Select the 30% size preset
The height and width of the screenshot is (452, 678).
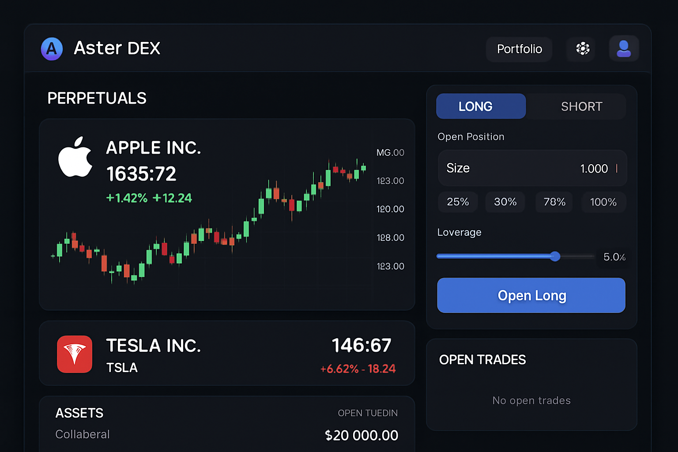coord(505,202)
